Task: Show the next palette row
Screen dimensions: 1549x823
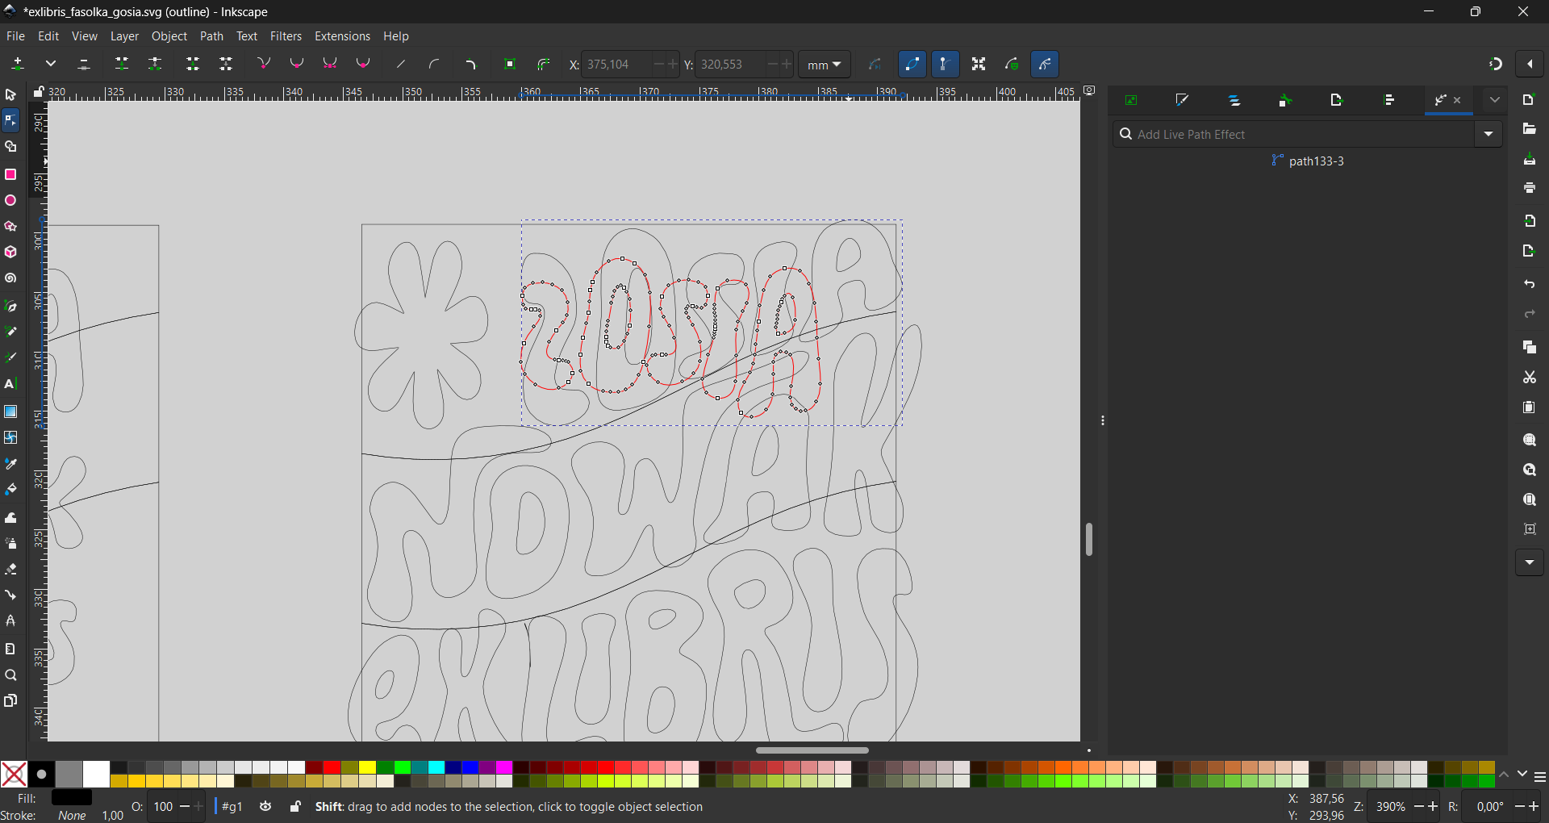Action: (x=1522, y=775)
